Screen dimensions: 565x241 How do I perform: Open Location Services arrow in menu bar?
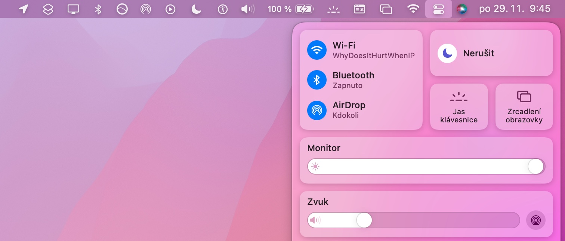point(24,9)
